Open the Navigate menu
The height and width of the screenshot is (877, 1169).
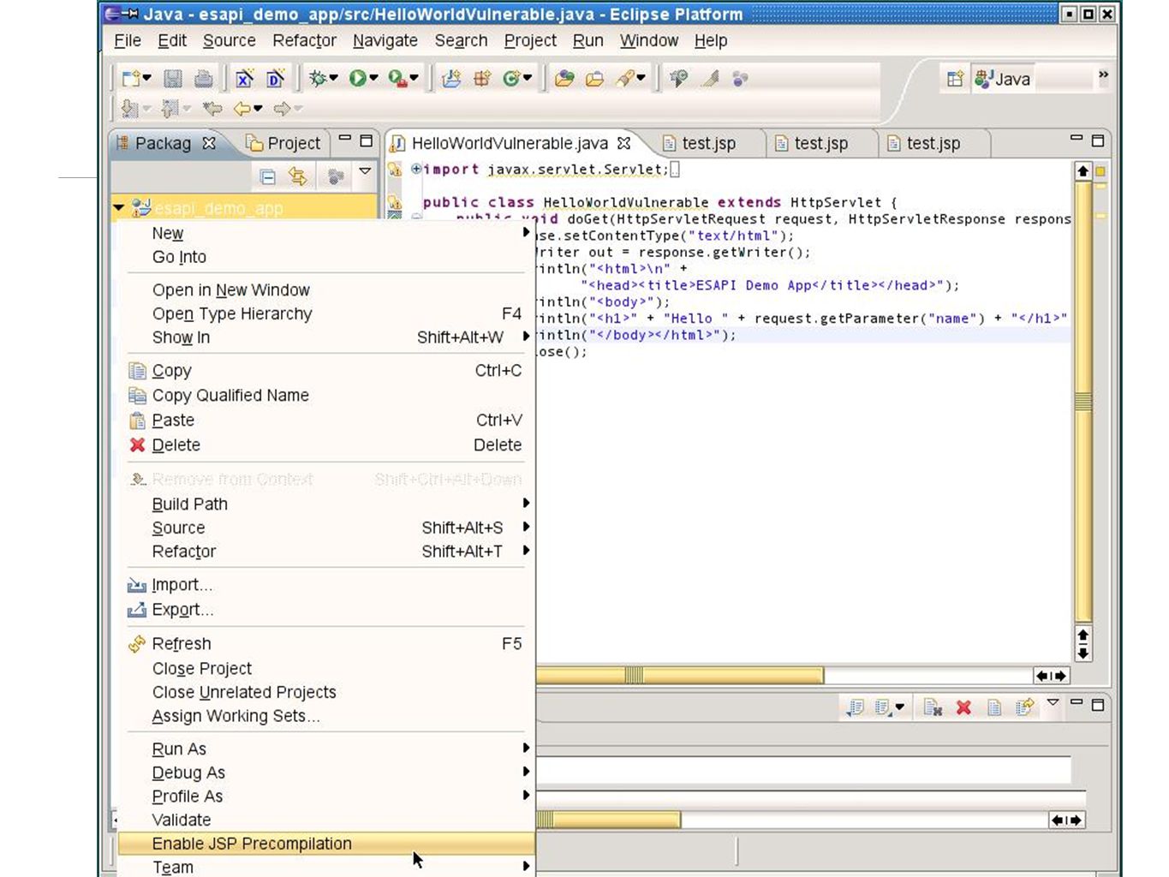(385, 41)
